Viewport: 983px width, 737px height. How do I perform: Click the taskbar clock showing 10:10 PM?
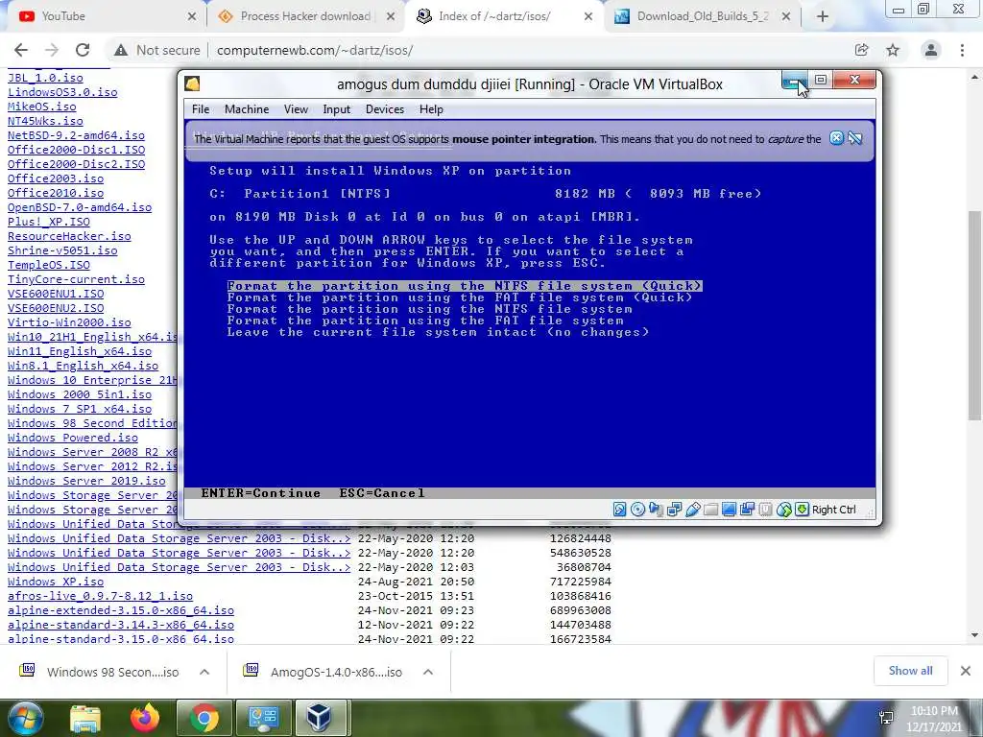(x=933, y=719)
